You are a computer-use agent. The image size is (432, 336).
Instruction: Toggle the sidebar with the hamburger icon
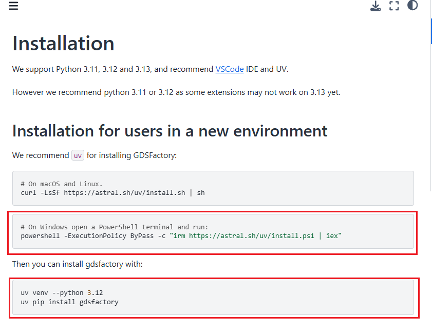13,6
